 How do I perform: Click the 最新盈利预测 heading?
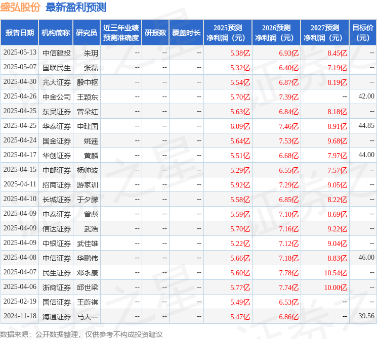76,7
